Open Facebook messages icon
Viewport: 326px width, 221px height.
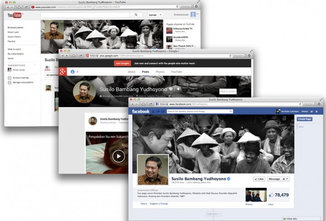click(158, 112)
